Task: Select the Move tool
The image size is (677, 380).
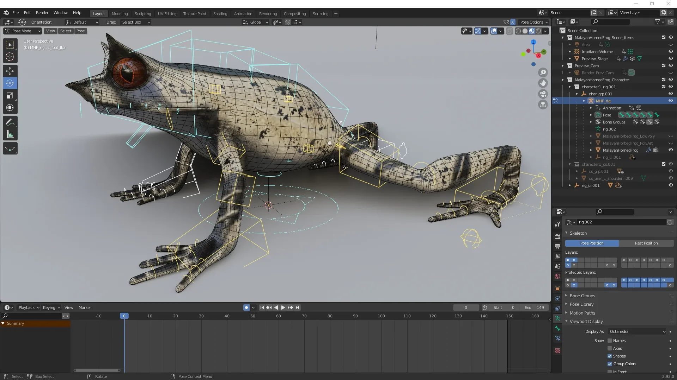Action: pyautogui.click(x=10, y=71)
